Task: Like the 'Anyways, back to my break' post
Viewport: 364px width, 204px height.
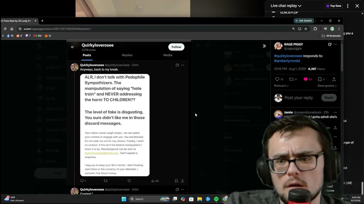Action: [129, 181]
